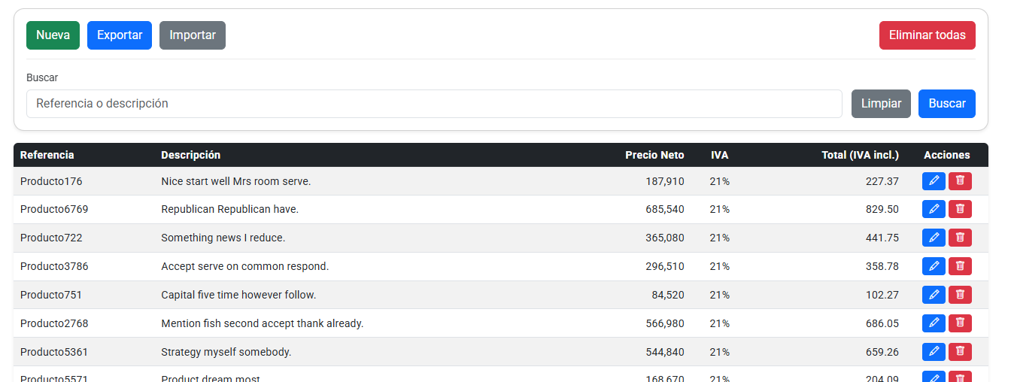Edit Producto2768 using its pencil icon
Screen dimensions: 1011x382
(x=934, y=323)
